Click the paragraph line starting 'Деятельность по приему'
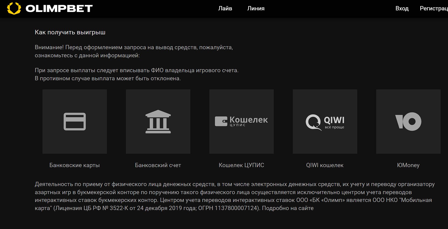Viewport: 448px width, 229px height. coord(235,184)
